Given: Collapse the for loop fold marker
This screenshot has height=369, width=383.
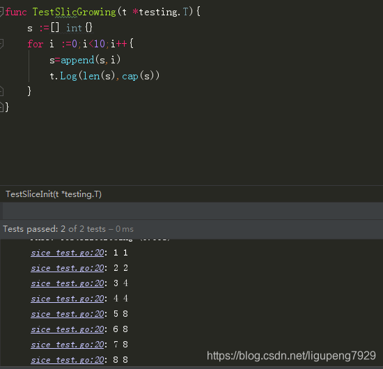Looking at the screenshot, I should [x=1, y=43].
